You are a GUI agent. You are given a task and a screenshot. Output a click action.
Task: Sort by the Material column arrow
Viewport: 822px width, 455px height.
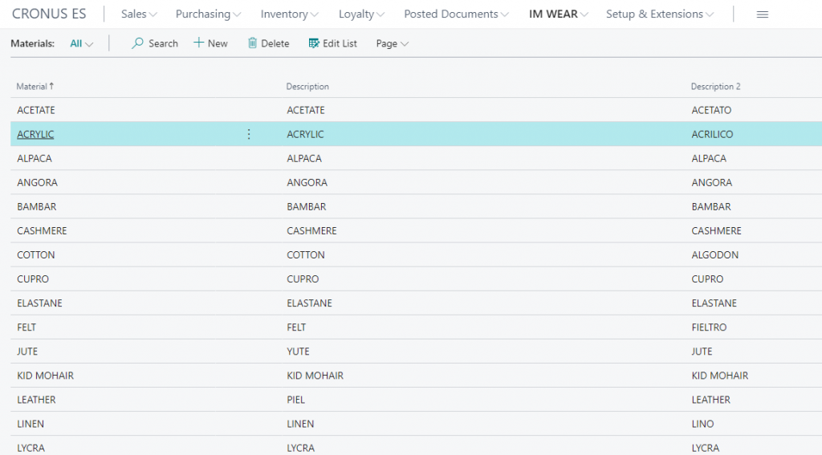tap(51, 86)
